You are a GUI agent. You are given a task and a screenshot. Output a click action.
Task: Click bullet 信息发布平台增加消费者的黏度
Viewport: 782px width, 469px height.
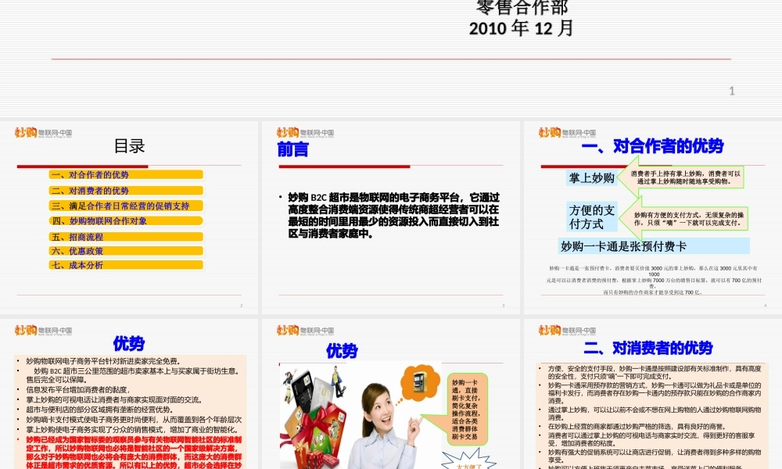(x=77, y=390)
